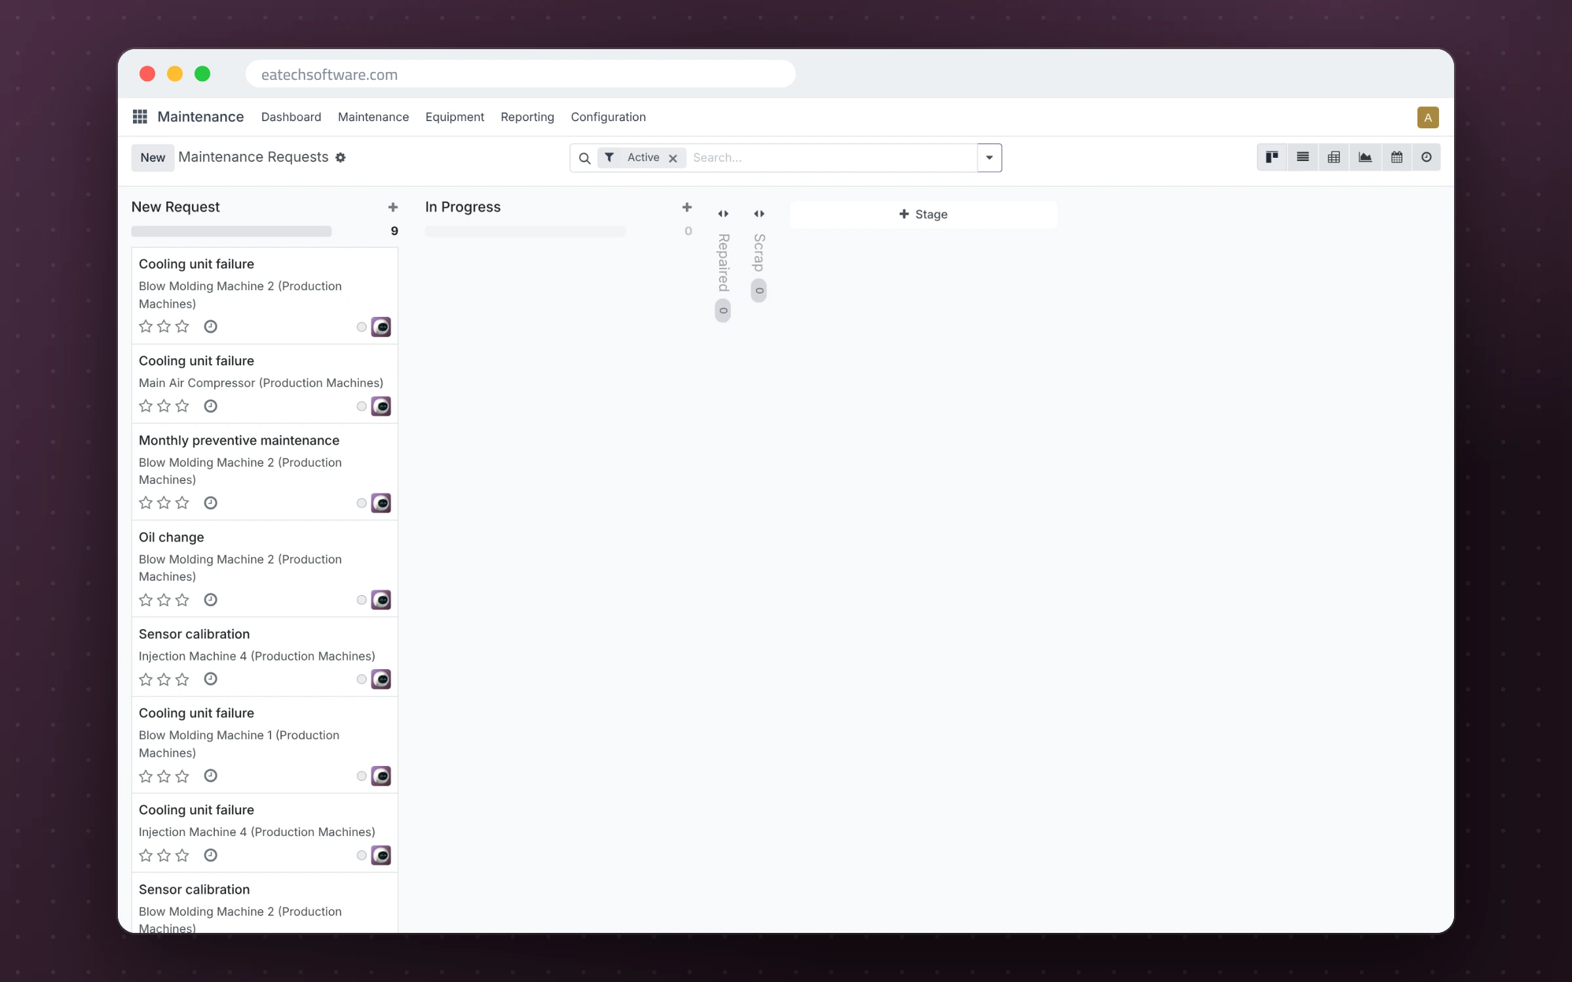Open search options dropdown arrow
1572x982 pixels.
(989, 158)
